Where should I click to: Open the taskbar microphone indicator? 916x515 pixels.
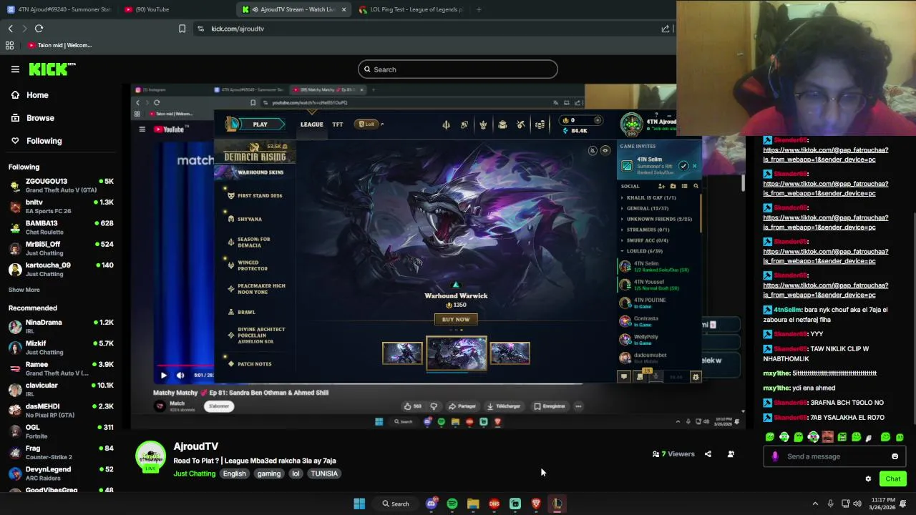coord(830,504)
